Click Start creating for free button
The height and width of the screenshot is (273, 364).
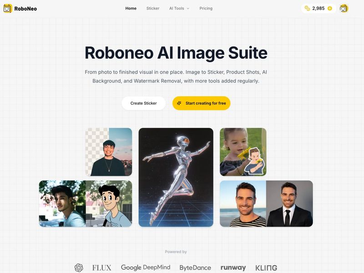pyautogui.click(x=202, y=103)
